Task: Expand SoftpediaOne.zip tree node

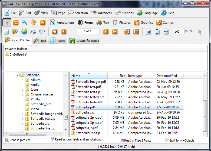Action: click(22, 129)
